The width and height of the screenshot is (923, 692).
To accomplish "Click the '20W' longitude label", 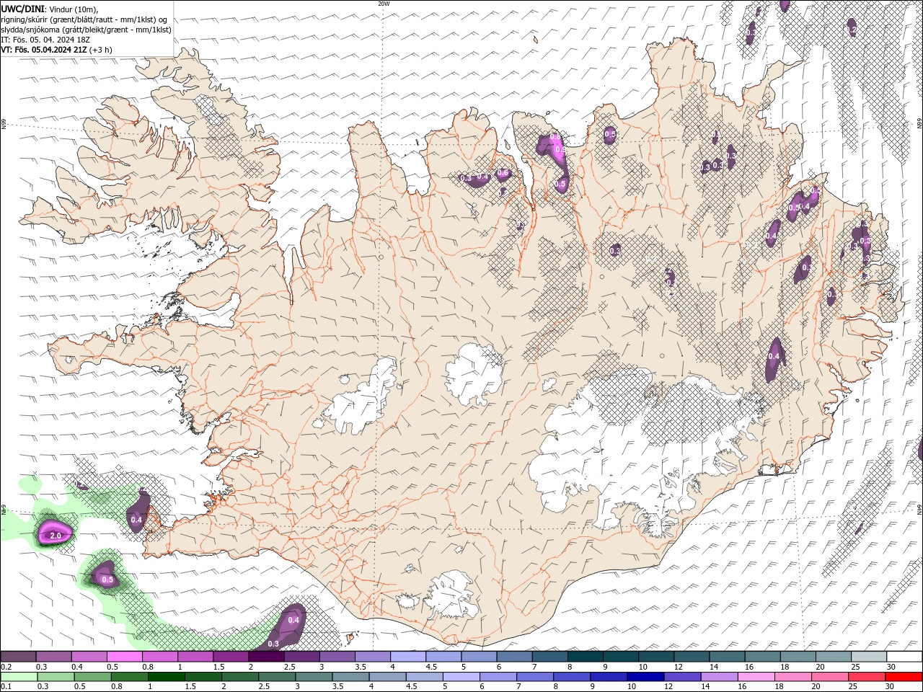I will 384,4.
